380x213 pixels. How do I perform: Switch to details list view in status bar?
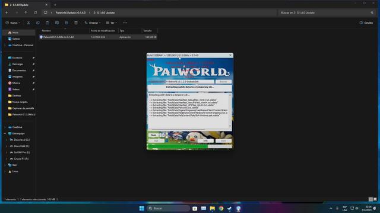tap(370, 199)
